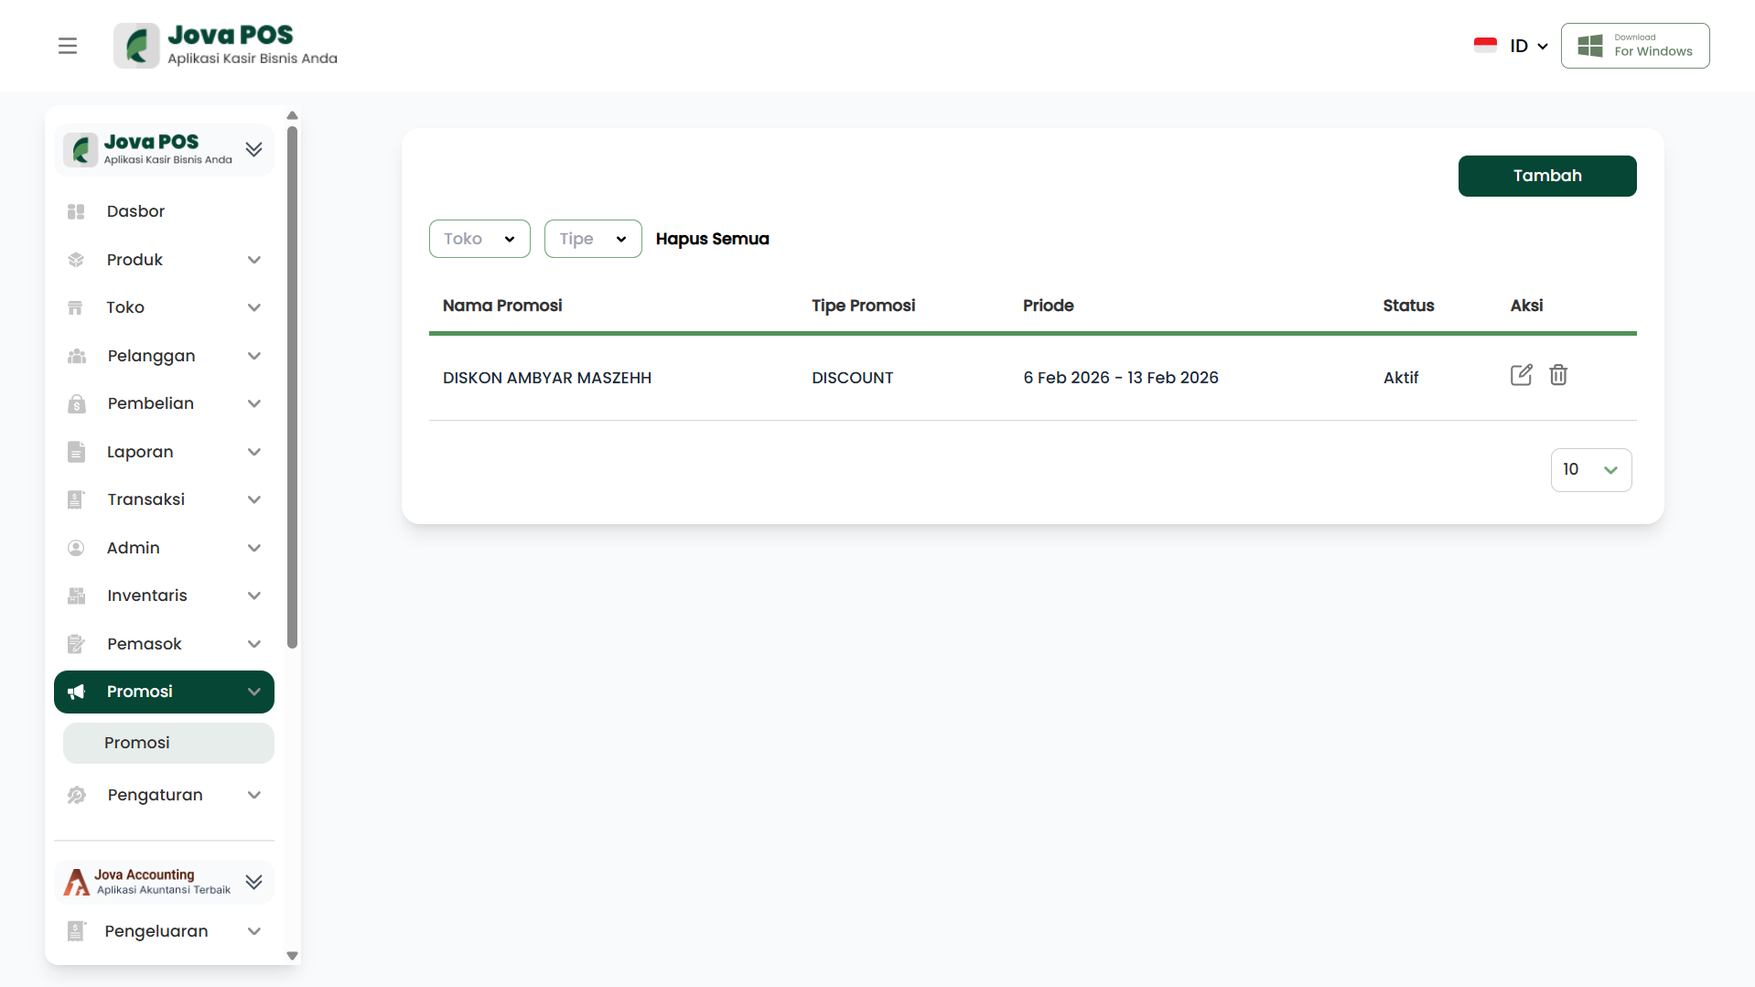
Task: Click the hamburger menu icon
Action: click(x=68, y=46)
